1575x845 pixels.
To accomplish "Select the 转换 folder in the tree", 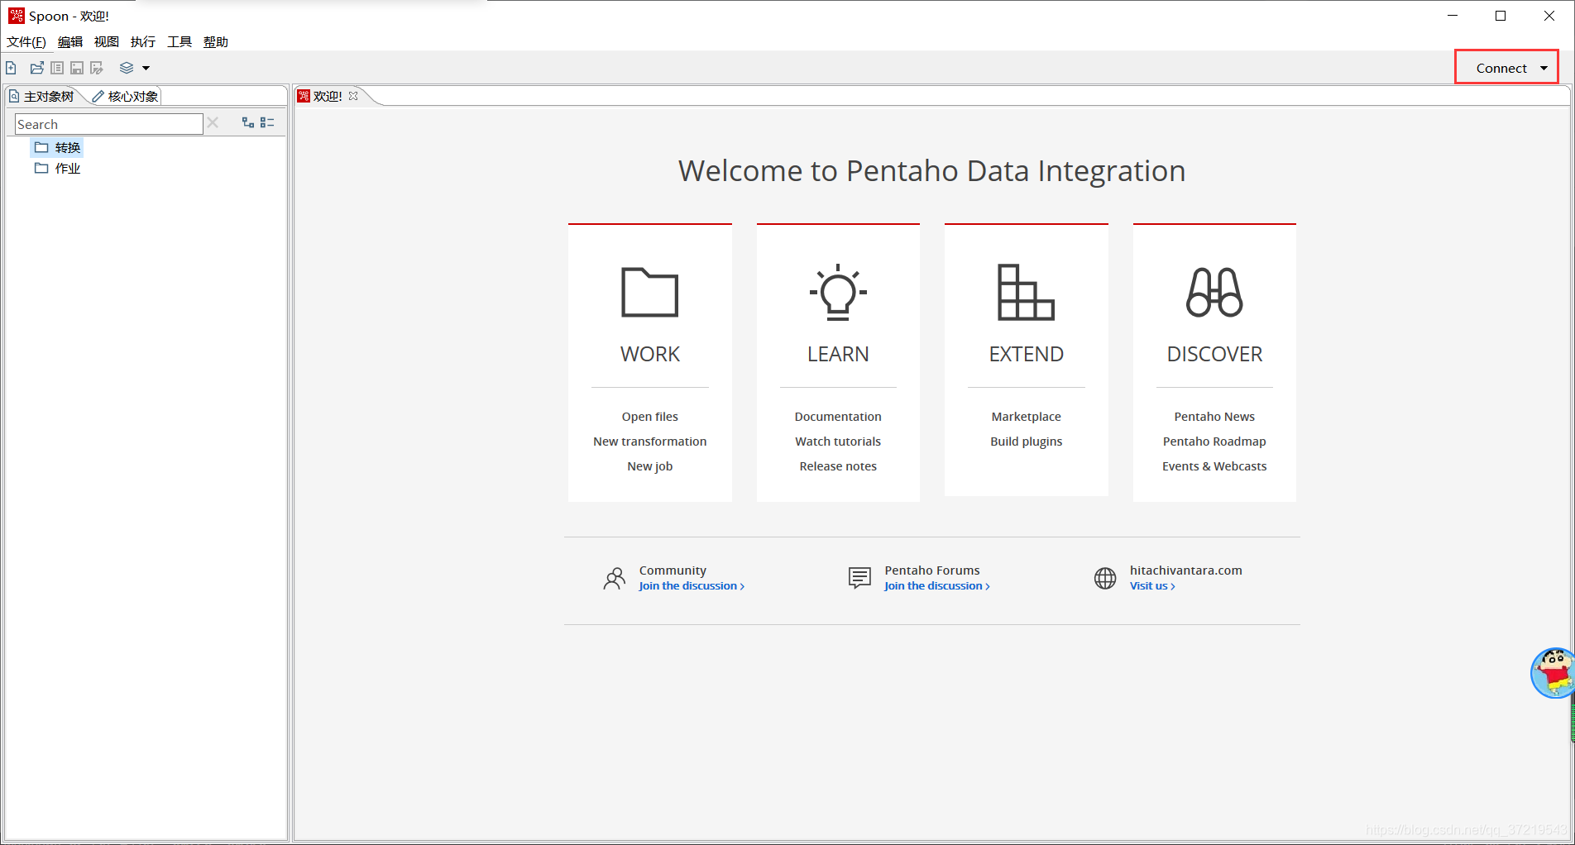I will 58,147.
